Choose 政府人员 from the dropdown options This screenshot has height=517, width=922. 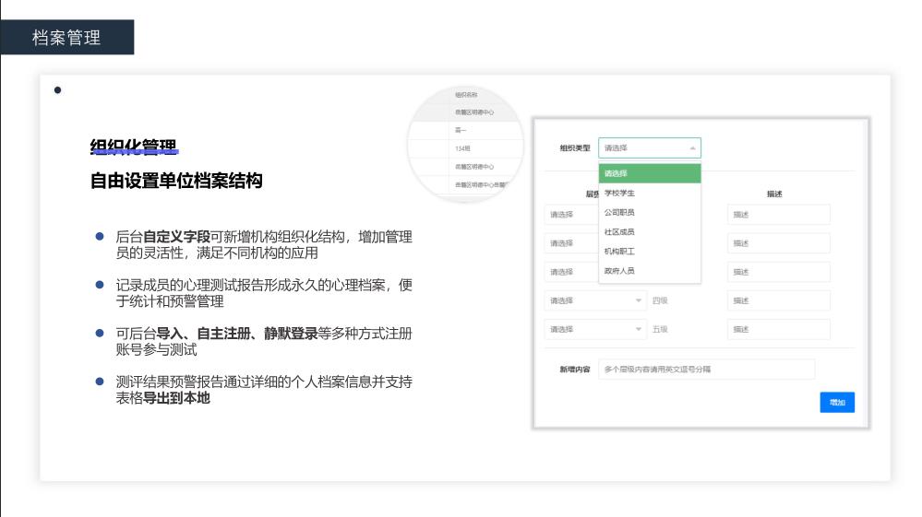[x=649, y=271]
